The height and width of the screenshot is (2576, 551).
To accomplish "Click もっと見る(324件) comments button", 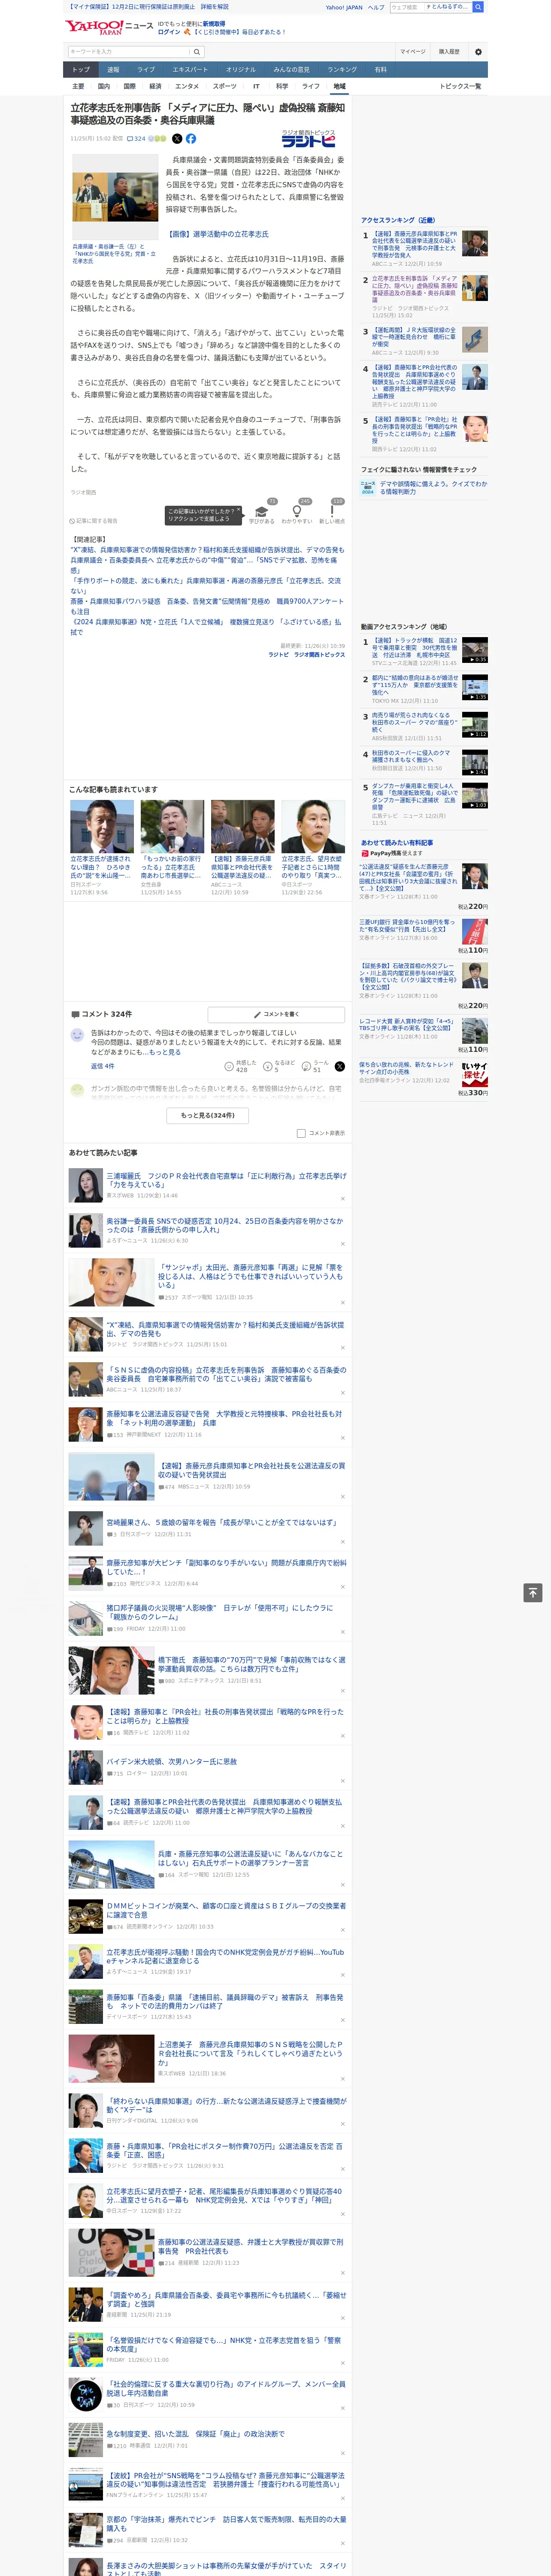I will pyautogui.click(x=208, y=1115).
